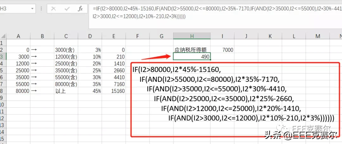
Task: Select row 8 header
Action: 3,91
